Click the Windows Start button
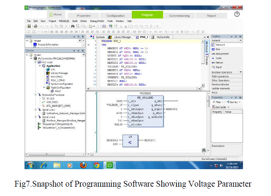This screenshot has height=196, width=271. click(x=30, y=165)
